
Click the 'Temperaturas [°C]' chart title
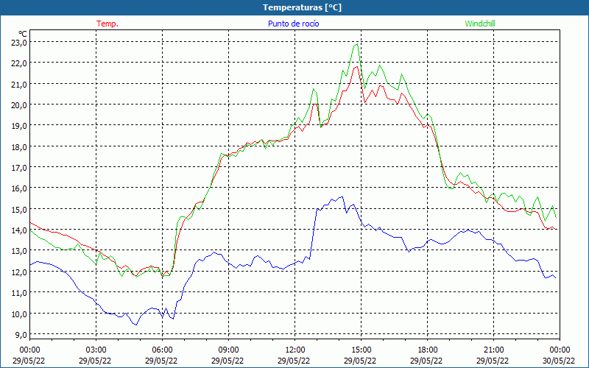click(x=302, y=7)
